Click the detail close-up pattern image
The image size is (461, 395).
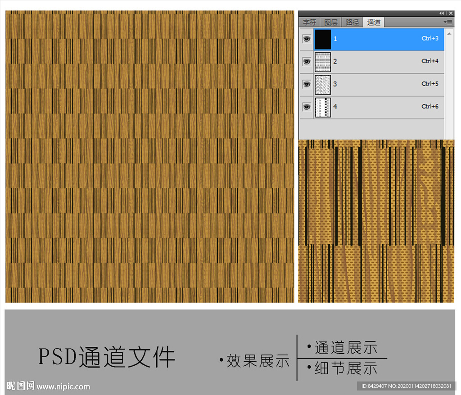pyautogui.click(x=376, y=221)
